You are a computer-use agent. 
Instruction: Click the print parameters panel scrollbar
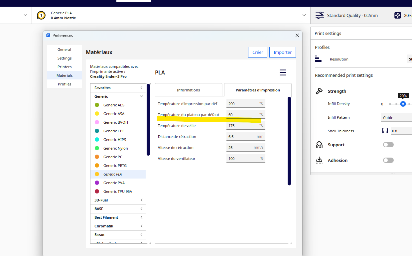pos(289,141)
